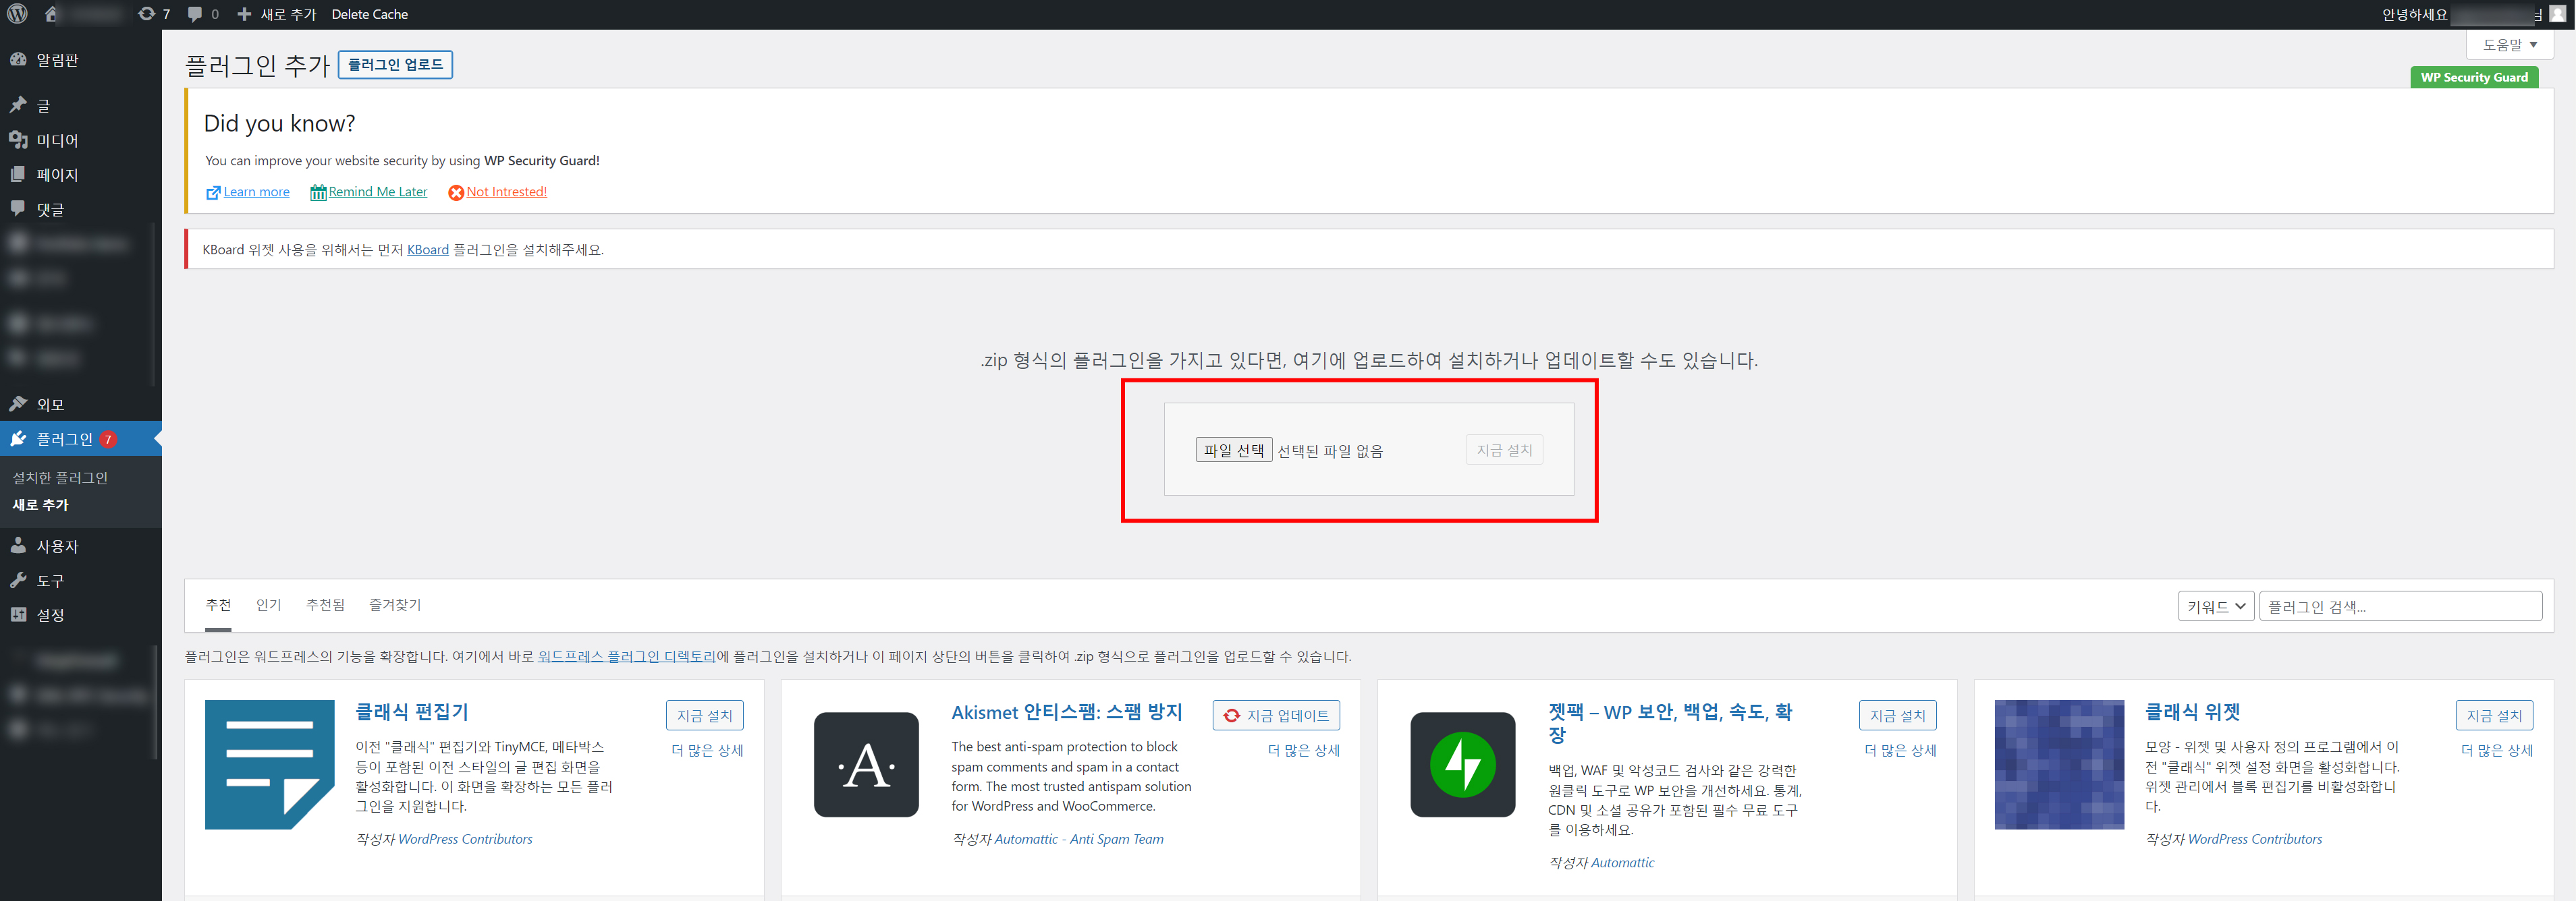Viewport: 2576px width, 901px height.
Task: Select 새로 추가 in plugin submenu
Action: (41, 504)
